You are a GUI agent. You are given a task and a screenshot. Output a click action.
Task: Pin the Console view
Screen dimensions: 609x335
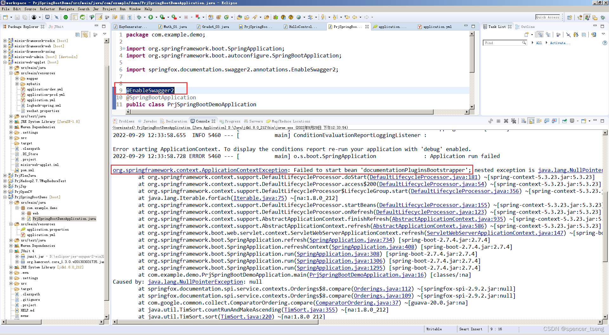(565, 121)
